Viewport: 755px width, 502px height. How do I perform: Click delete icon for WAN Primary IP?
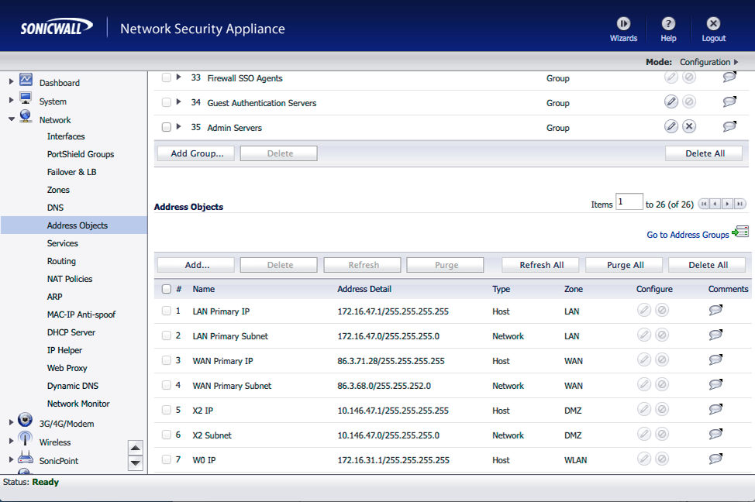point(662,360)
